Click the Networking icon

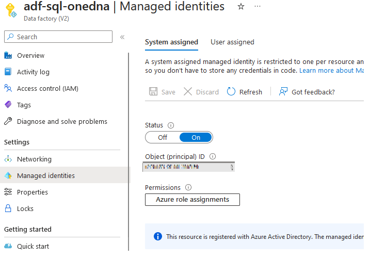pos(8,159)
